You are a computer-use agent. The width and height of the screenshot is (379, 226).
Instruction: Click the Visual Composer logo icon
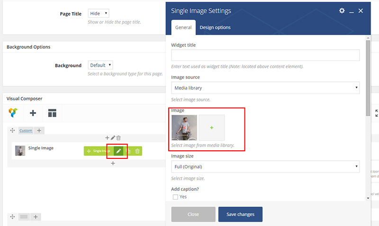click(x=13, y=113)
